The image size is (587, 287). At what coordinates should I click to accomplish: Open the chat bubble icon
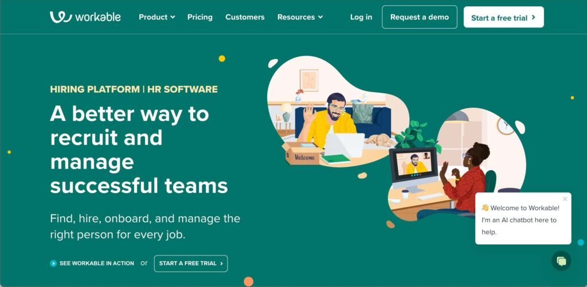pyautogui.click(x=561, y=261)
